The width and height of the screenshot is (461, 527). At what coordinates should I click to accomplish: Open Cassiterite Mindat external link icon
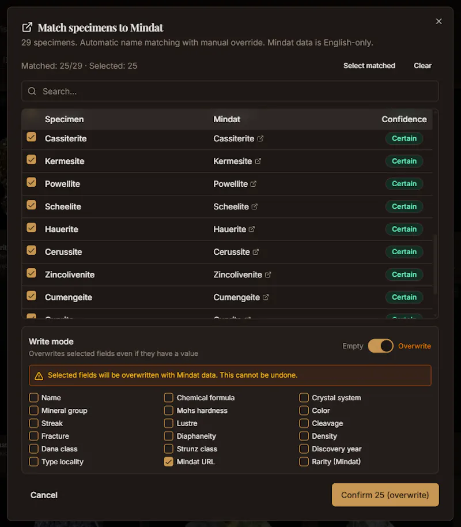coord(260,138)
